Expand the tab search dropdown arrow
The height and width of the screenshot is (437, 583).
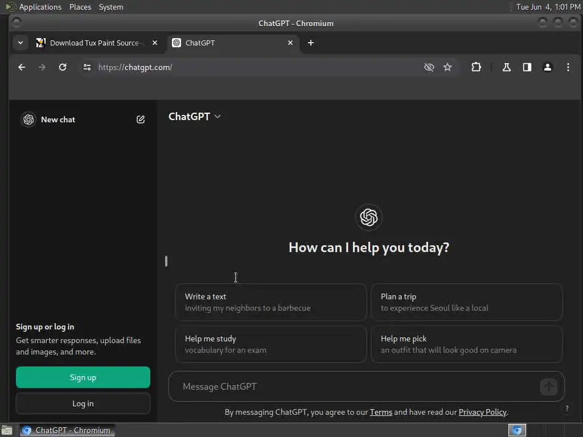[20, 43]
